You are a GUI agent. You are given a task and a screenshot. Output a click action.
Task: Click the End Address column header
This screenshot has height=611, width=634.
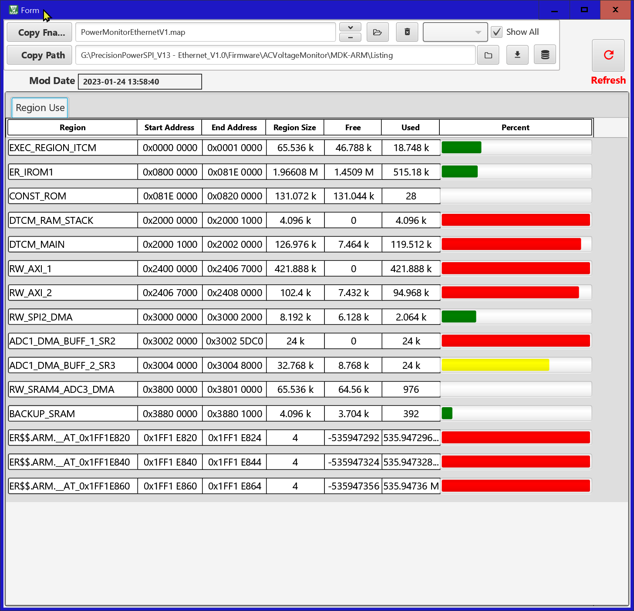pos(234,128)
